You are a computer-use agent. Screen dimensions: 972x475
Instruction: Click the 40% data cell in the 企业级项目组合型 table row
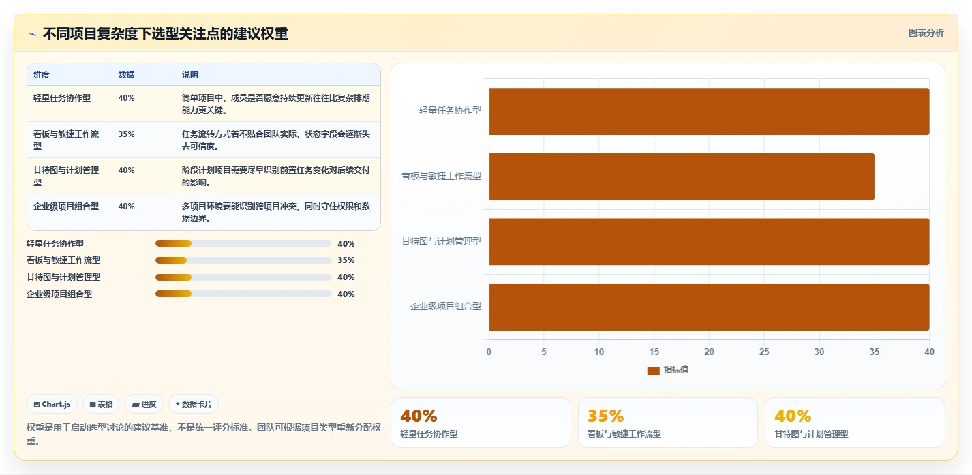pyautogui.click(x=126, y=206)
